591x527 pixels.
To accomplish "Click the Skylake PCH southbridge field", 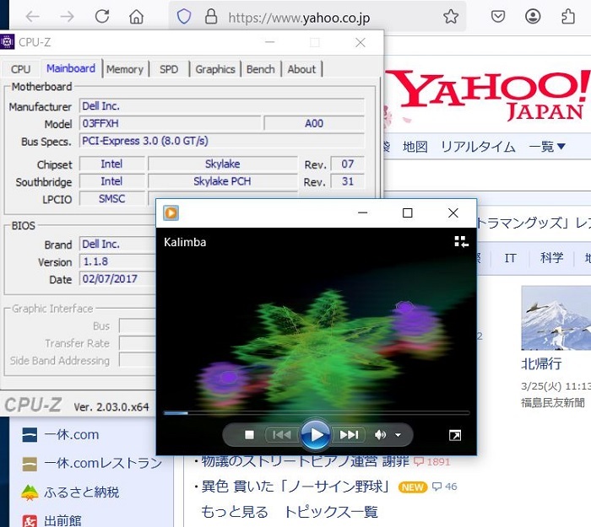I will tap(222, 181).
